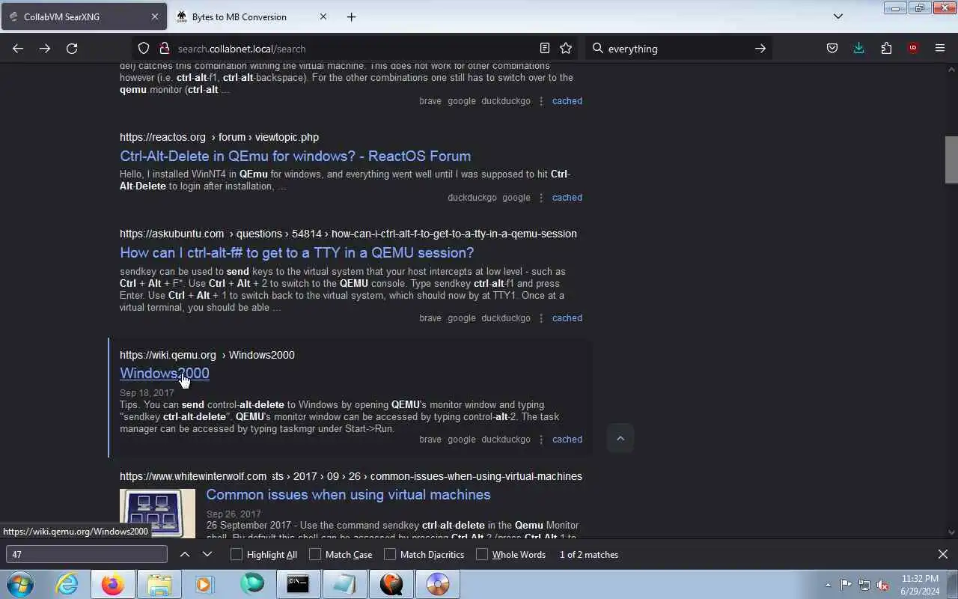Toggle reader view icon in address bar

(x=545, y=49)
